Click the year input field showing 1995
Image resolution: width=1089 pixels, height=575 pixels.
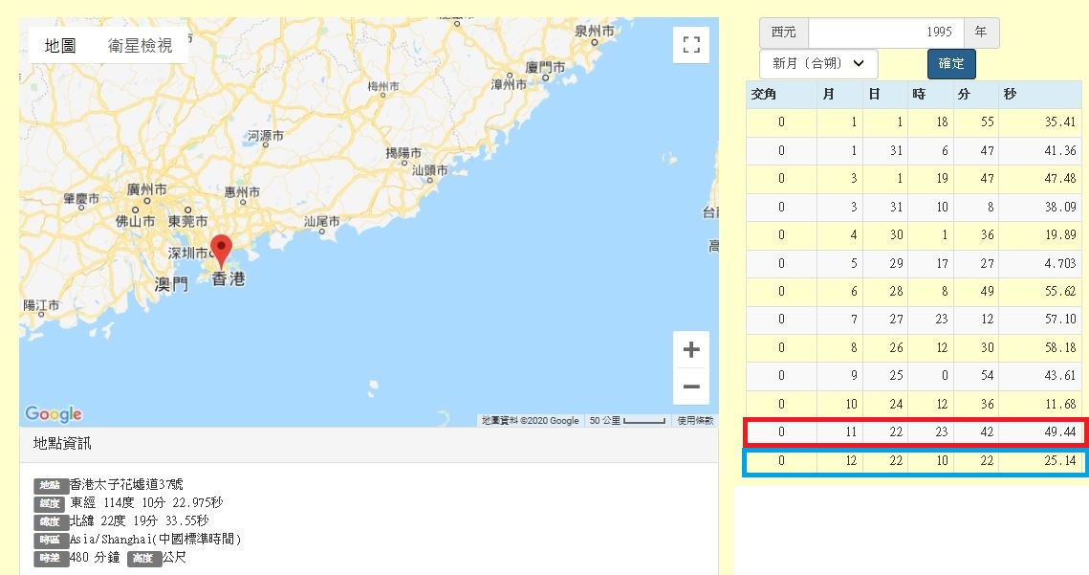click(885, 33)
